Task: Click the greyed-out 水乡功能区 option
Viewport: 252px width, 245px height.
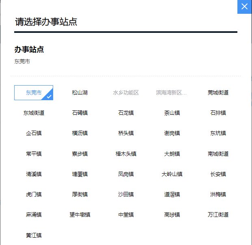Action: (x=126, y=93)
